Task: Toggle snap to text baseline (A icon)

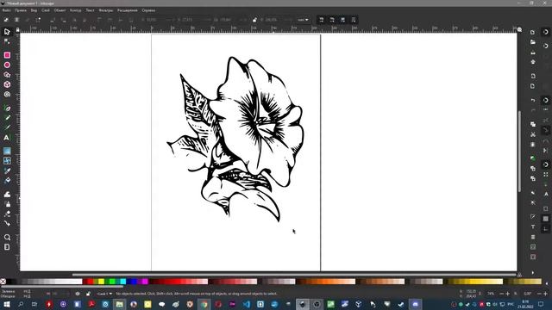Action: click(545, 194)
